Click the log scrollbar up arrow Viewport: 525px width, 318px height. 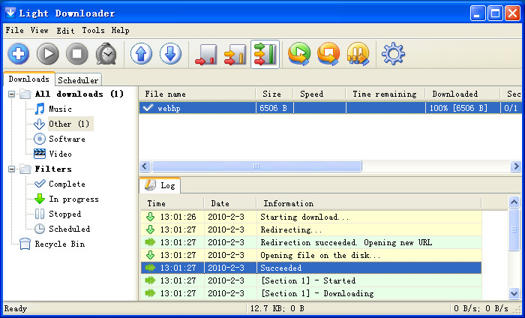point(514,202)
